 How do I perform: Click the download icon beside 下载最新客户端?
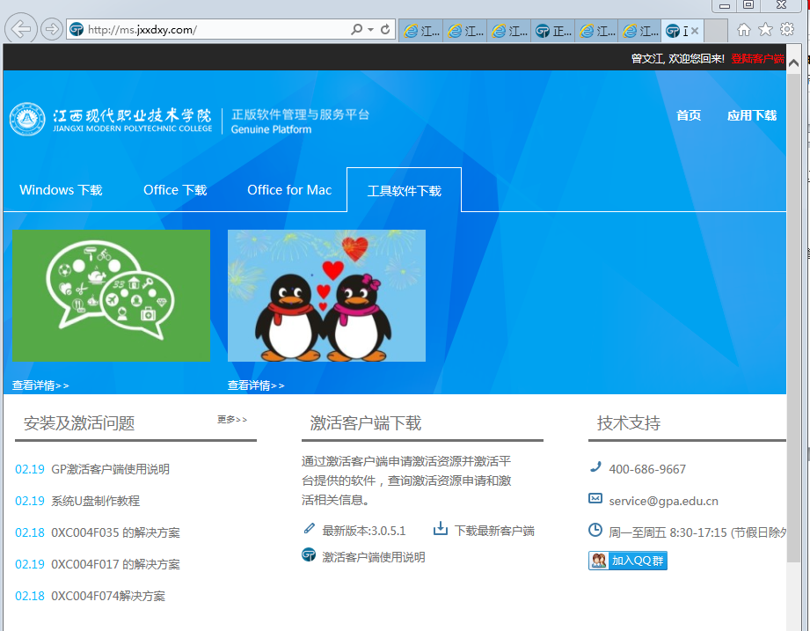tap(441, 529)
